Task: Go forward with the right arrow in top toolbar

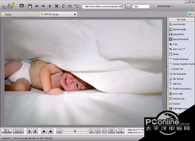Action: point(43,6)
